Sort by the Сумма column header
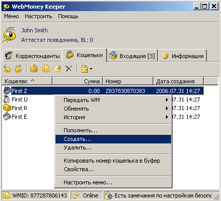The width and height of the screenshot is (221, 201). [78, 81]
